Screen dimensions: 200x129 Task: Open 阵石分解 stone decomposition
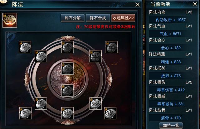73,18
